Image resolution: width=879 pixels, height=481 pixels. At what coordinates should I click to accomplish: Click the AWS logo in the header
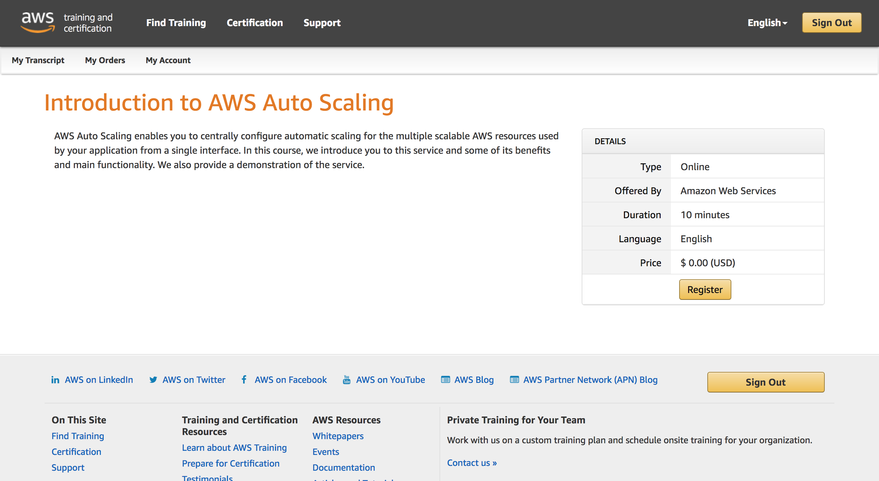point(38,22)
